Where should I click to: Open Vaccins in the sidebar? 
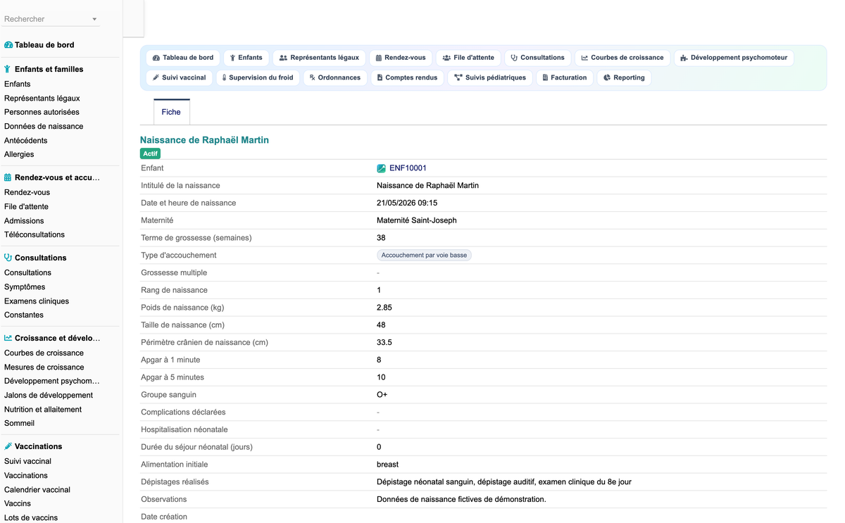18,503
